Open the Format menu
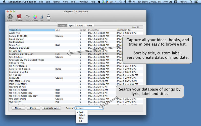The width and height of the screenshot is (201, 126). click(56, 2)
